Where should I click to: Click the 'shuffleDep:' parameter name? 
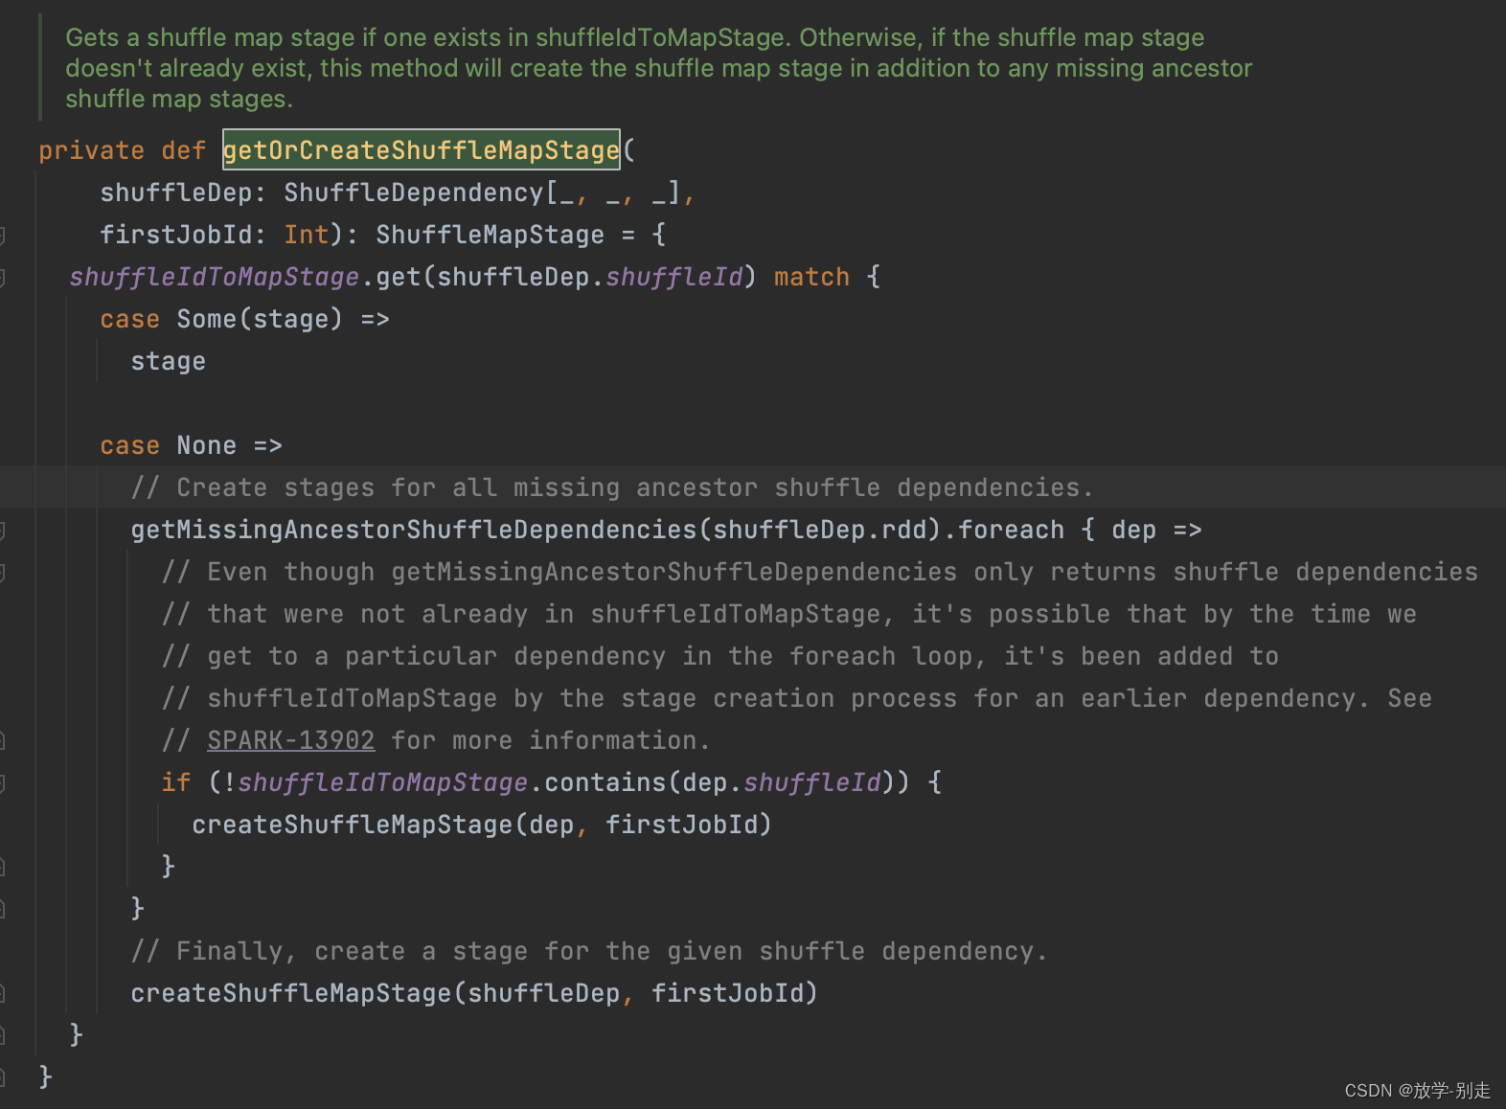183,192
